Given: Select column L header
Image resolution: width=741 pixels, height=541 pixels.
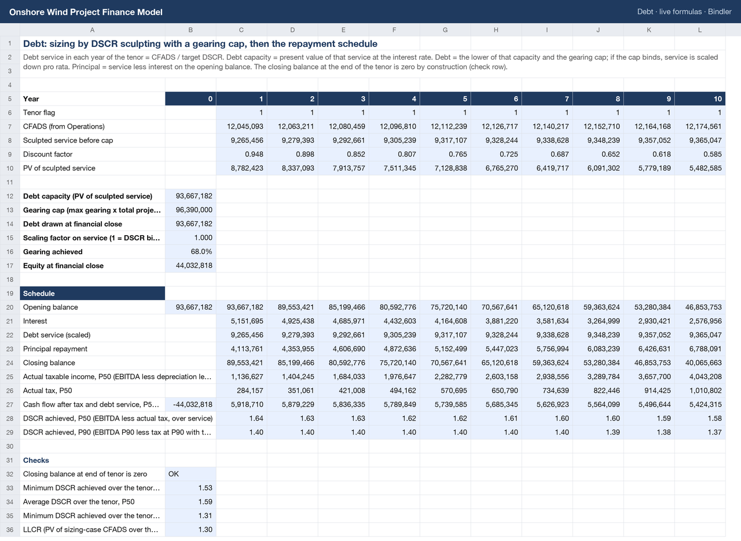Looking at the screenshot, I should pos(699,30).
